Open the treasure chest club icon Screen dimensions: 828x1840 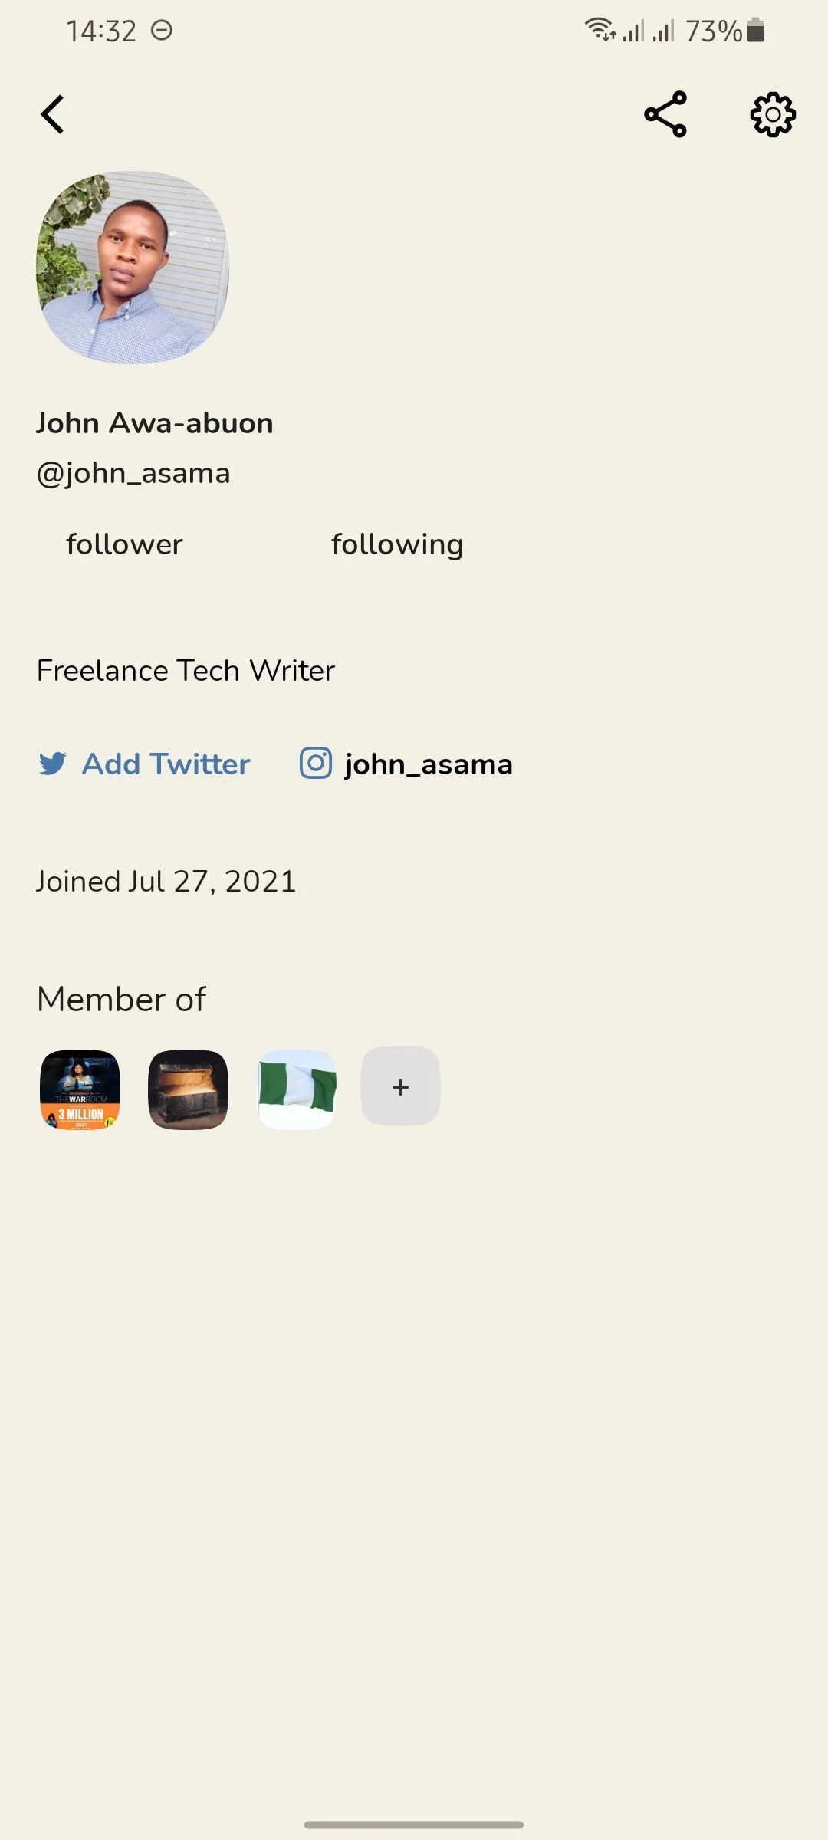point(188,1089)
